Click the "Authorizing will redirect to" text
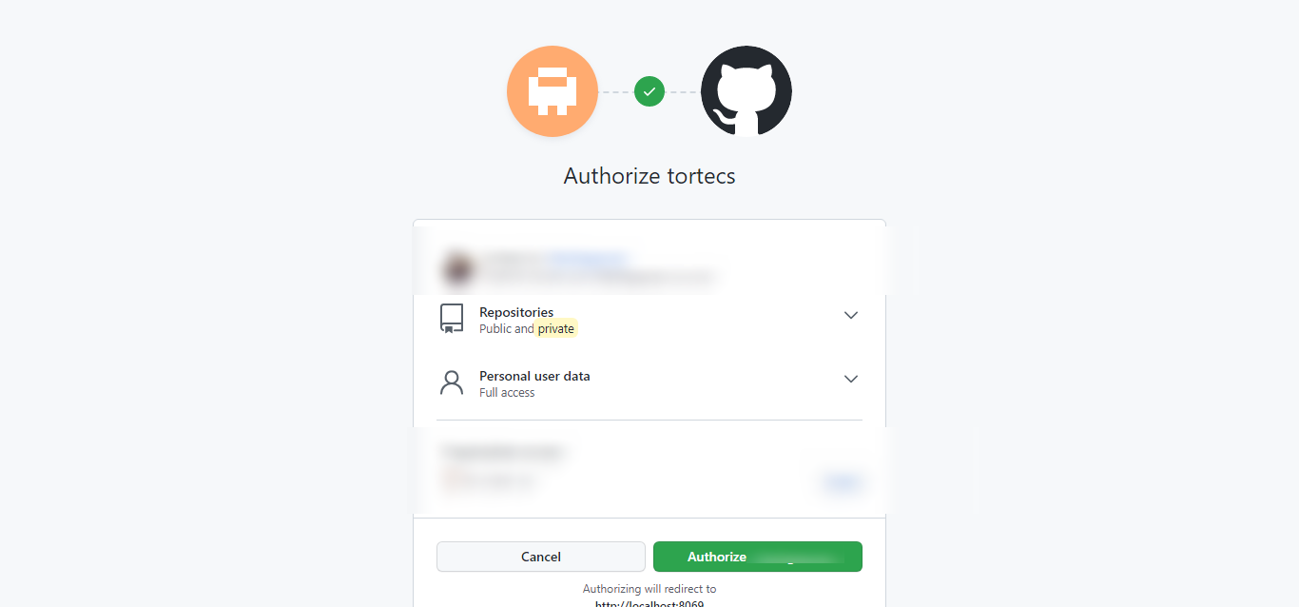The height and width of the screenshot is (607, 1299). (x=649, y=589)
